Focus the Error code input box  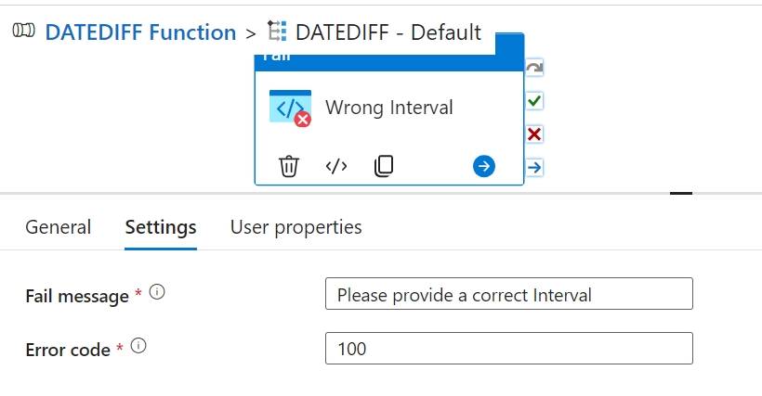[x=509, y=348]
